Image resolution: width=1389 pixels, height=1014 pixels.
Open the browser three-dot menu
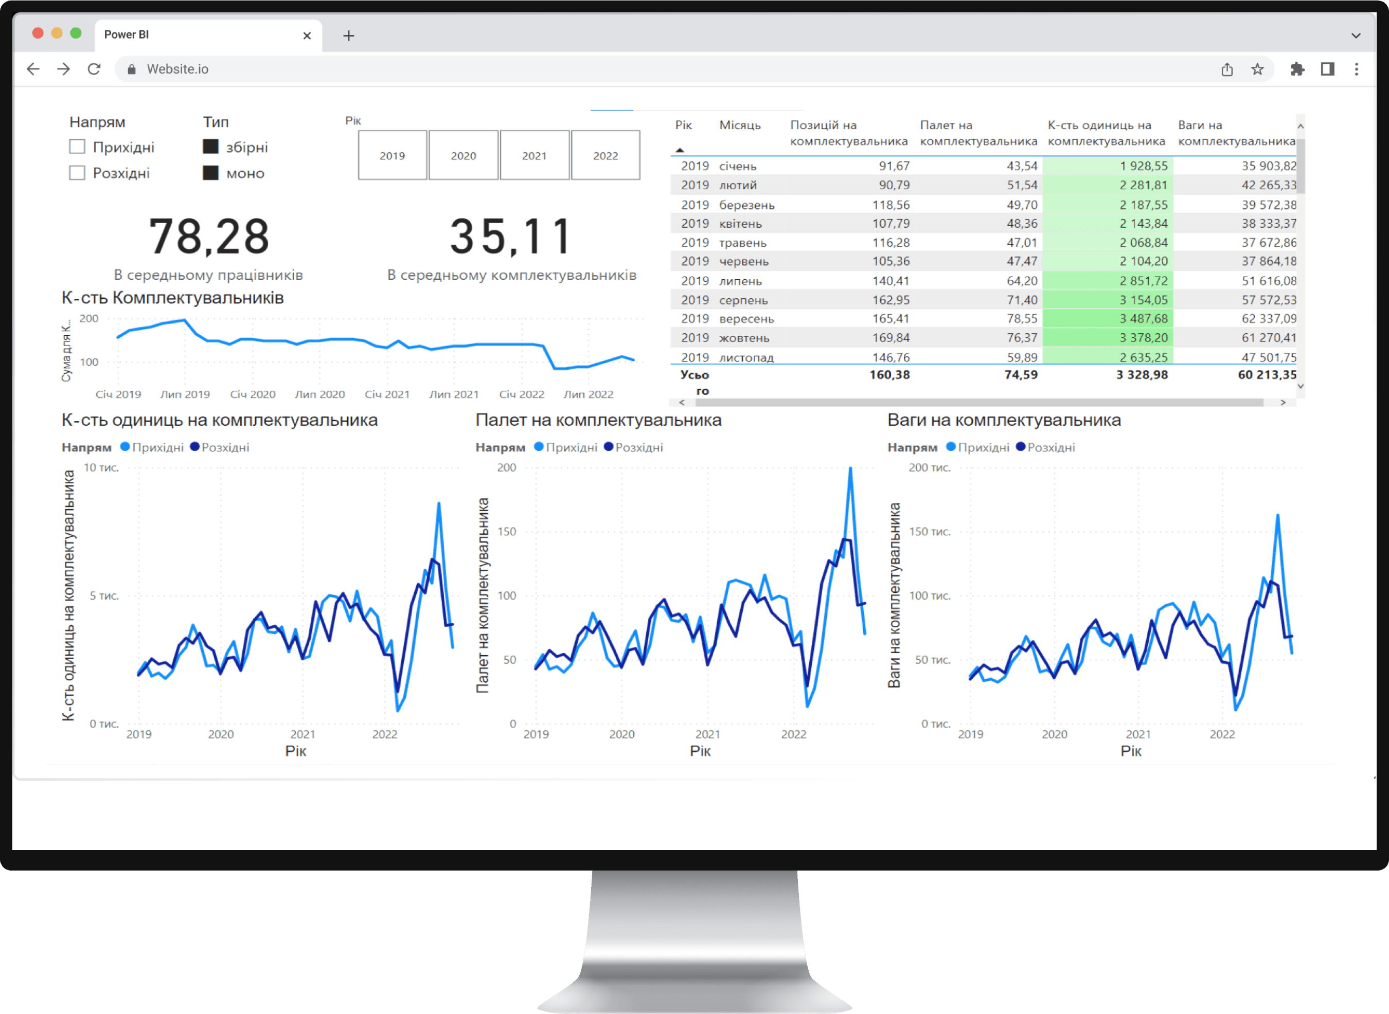point(1357,69)
